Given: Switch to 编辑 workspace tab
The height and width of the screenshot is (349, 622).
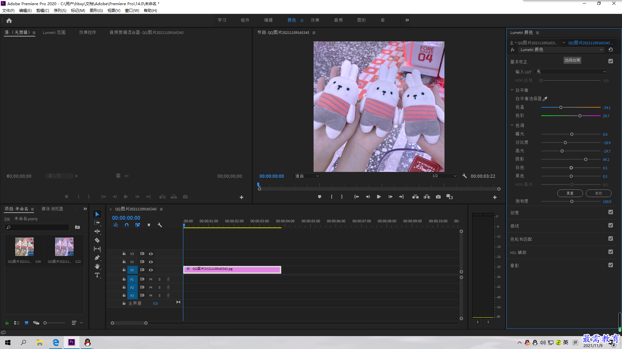Looking at the screenshot, I should click(x=268, y=20).
